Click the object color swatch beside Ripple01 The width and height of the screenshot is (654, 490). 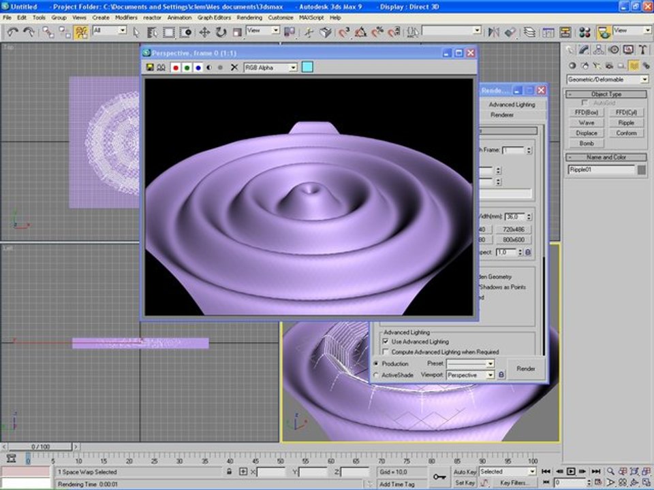click(x=642, y=169)
